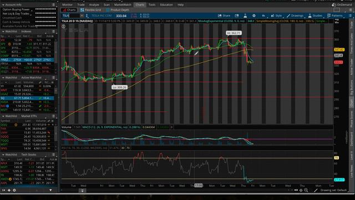
Task: Open the Product Depth sub-tab
Action: tap(118, 10)
